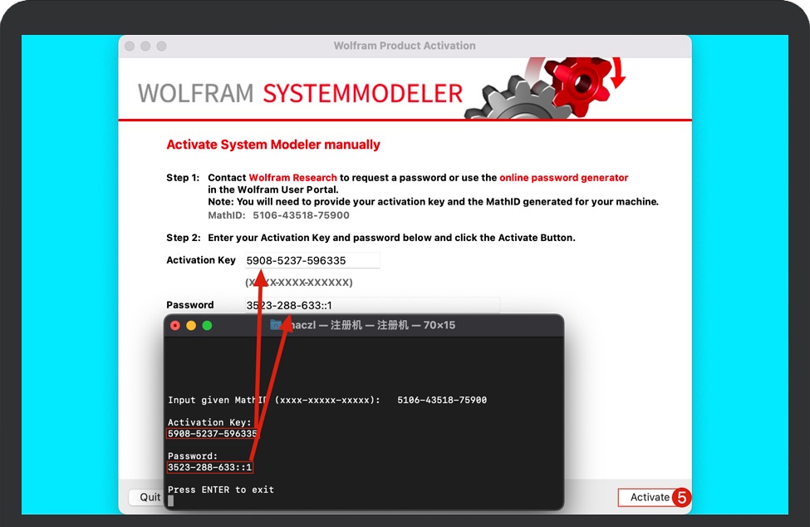This screenshot has height=527, width=810.
Task: Click the Wolfram SystemModeler logo text
Action: click(x=300, y=92)
